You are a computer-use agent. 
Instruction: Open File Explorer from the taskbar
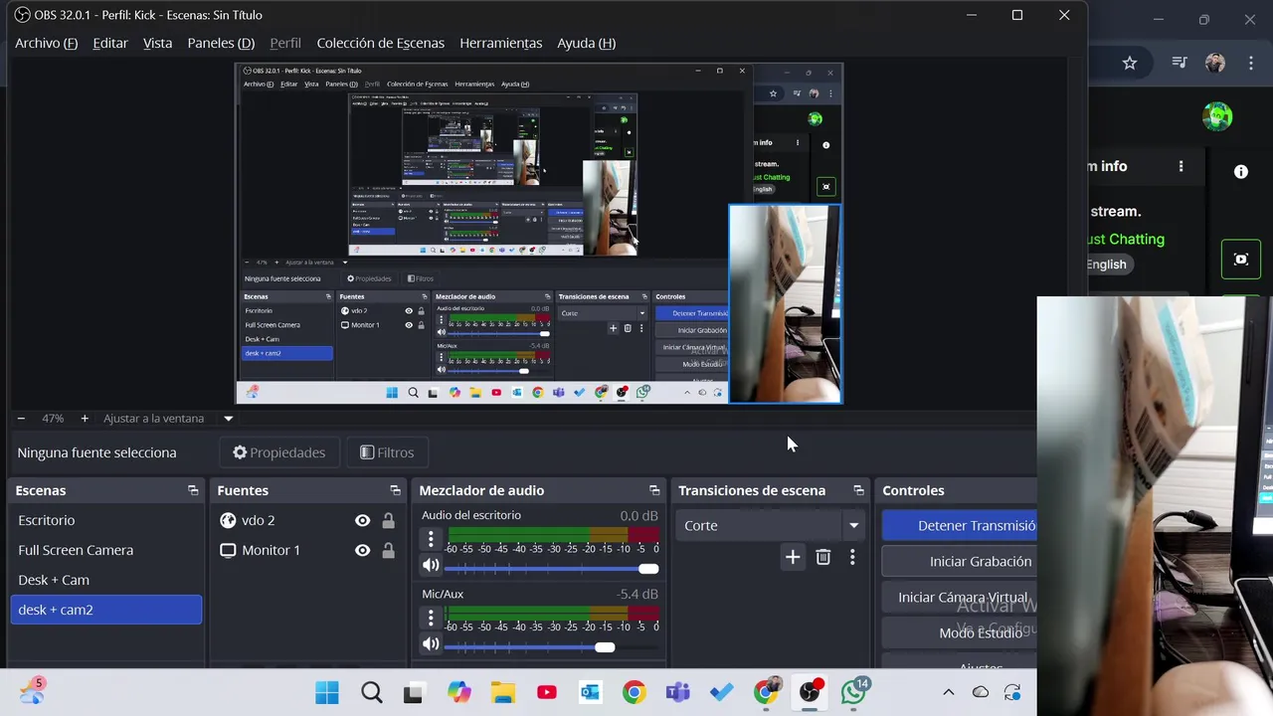click(x=502, y=693)
